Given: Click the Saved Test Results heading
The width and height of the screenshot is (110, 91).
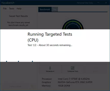Looking at the screenshot, I should pyautogui.click(x=18, y=16).
